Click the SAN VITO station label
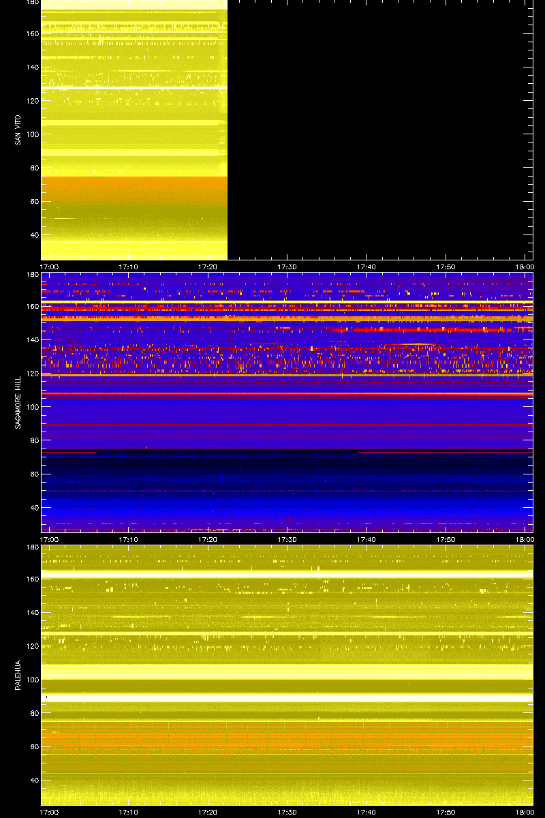The image size is (545, 818). (x=17, y=130)
